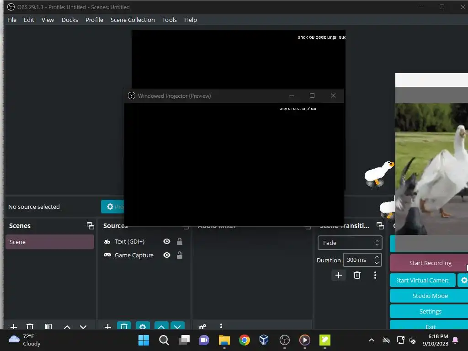Undock the Scene Transitions panel
468x351 pixels.
coord(380,226)
